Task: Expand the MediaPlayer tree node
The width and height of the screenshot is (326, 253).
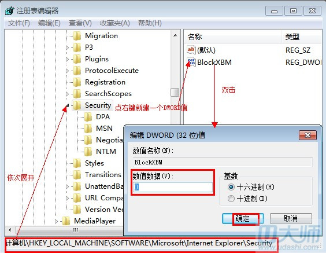Action: coord(56,221)
